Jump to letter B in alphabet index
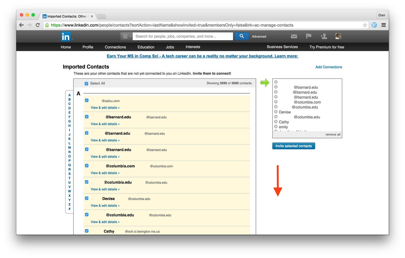The image size is (405, 258). tap(70, 99)
